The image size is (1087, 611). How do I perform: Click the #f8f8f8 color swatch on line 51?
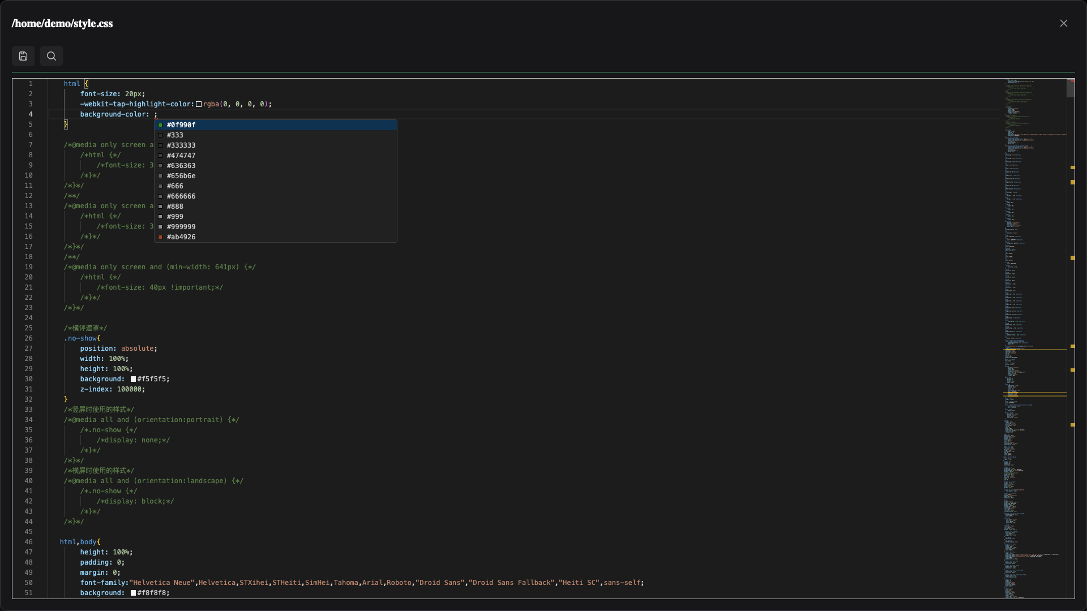[134, 593]
